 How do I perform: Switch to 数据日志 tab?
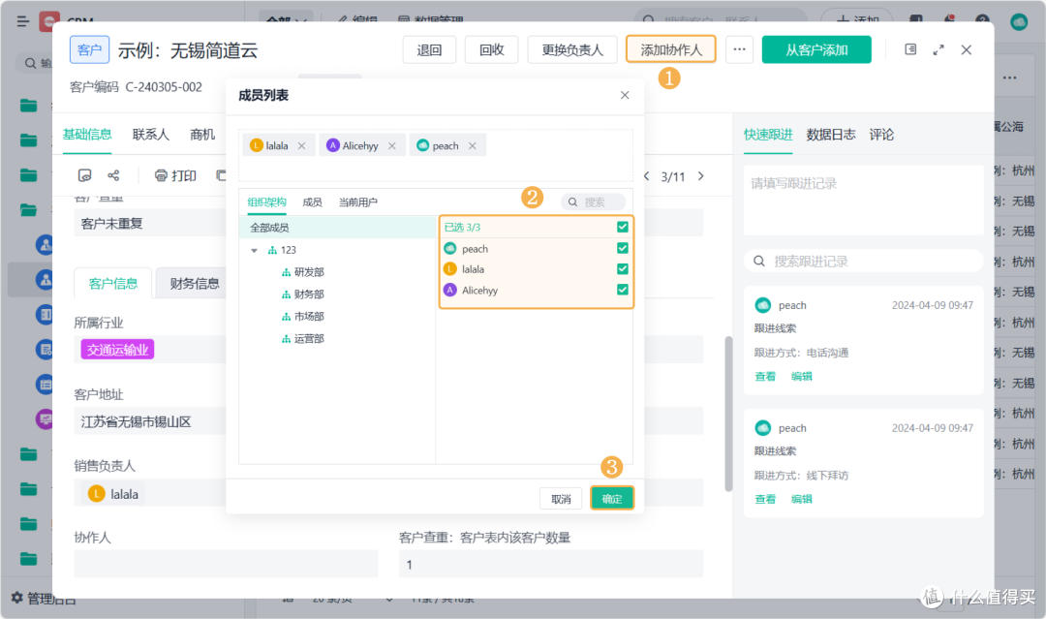coord(831,135)
